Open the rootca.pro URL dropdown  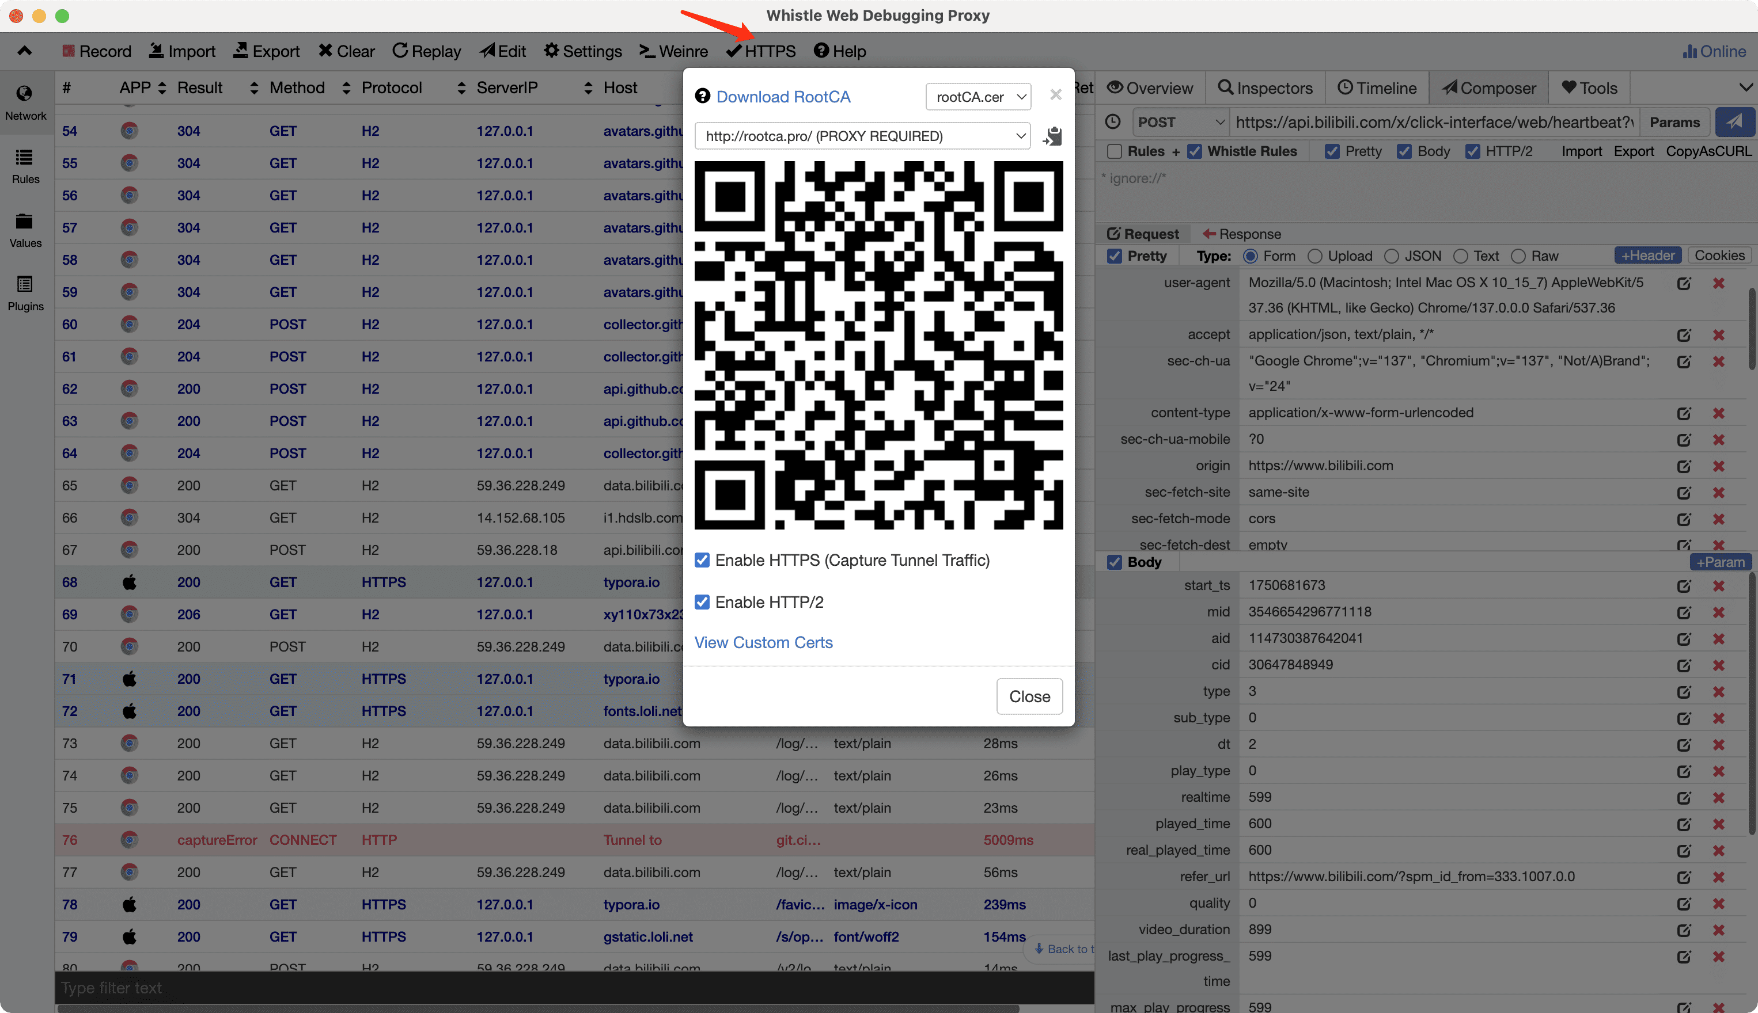862,136
